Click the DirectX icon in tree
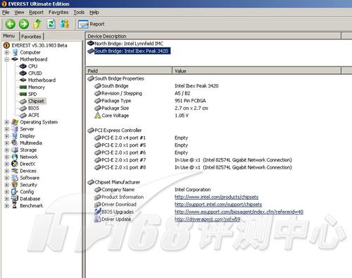352x278 pixels. coord(15,164)
